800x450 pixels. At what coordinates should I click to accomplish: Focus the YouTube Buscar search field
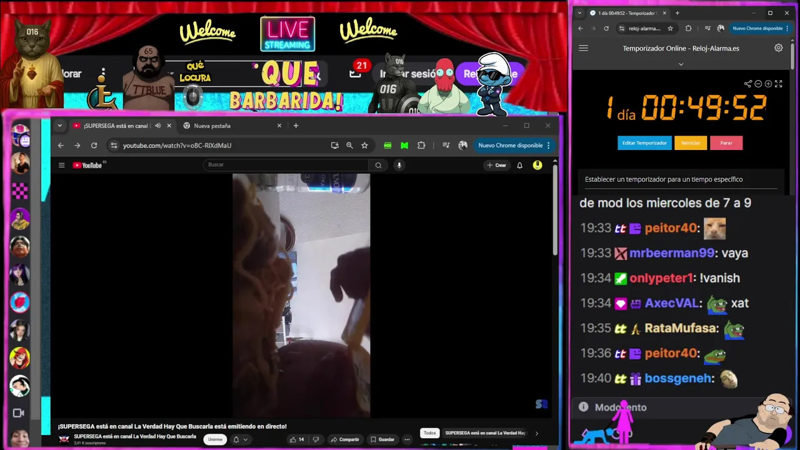point(287,165)
